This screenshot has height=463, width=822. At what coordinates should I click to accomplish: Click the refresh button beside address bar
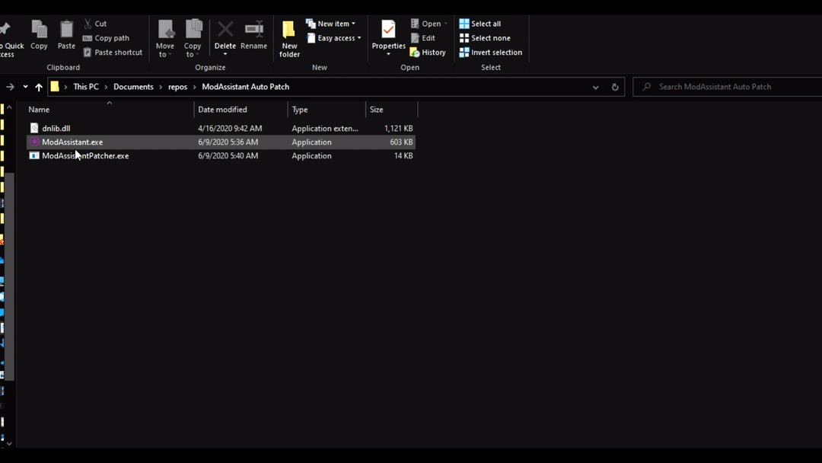point(615,87)
